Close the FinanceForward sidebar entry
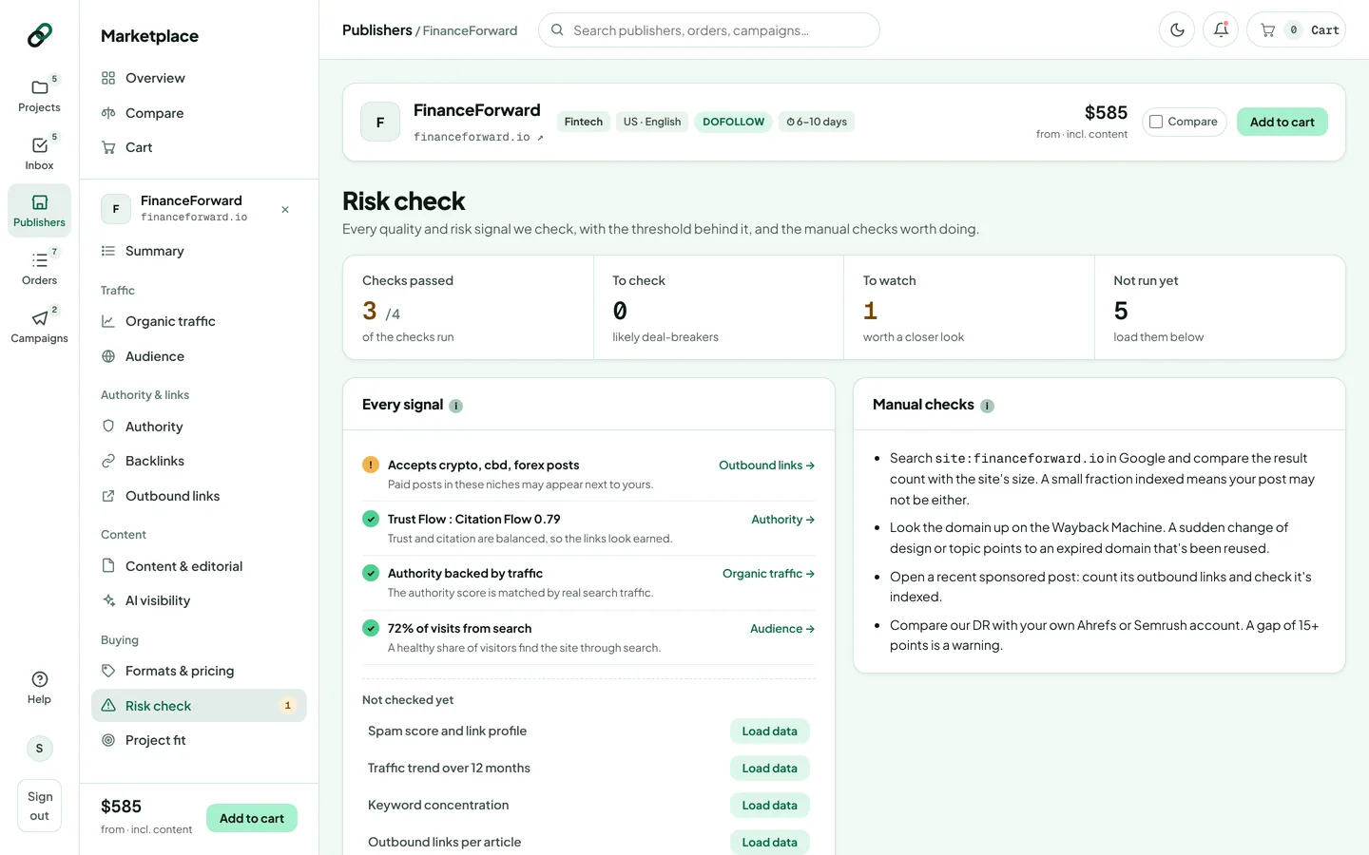1369x855 pixels. pos(285,209)
